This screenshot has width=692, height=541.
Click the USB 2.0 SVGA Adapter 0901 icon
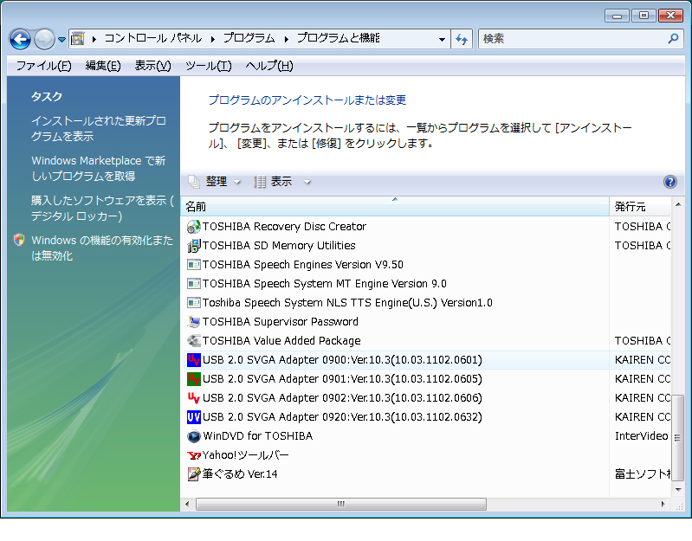coord(193,379)
